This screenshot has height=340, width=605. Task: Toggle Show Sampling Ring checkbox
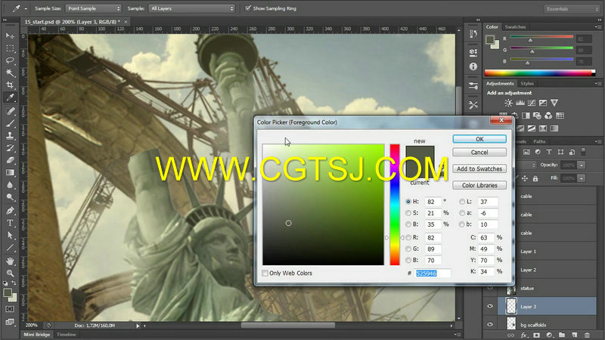coord(248,8)
